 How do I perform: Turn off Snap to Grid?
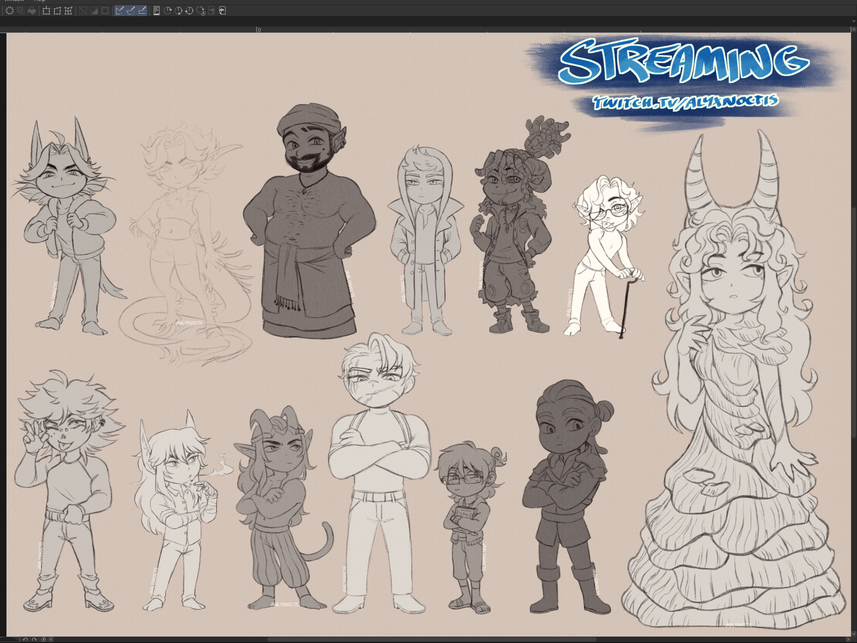coord(142,11)
